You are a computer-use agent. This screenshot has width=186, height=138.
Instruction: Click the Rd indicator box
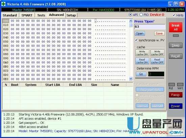pos(171,85)
